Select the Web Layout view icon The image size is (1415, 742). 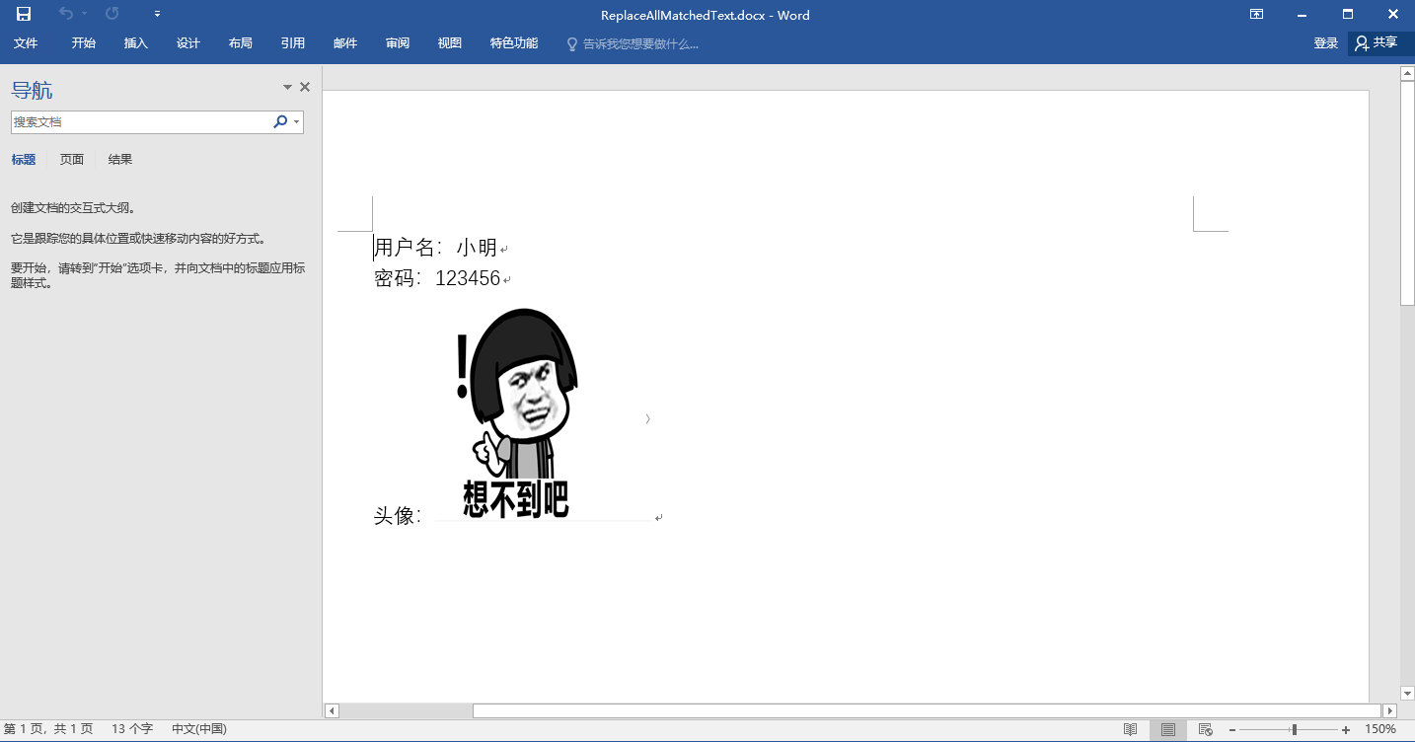coord(1205,728)
